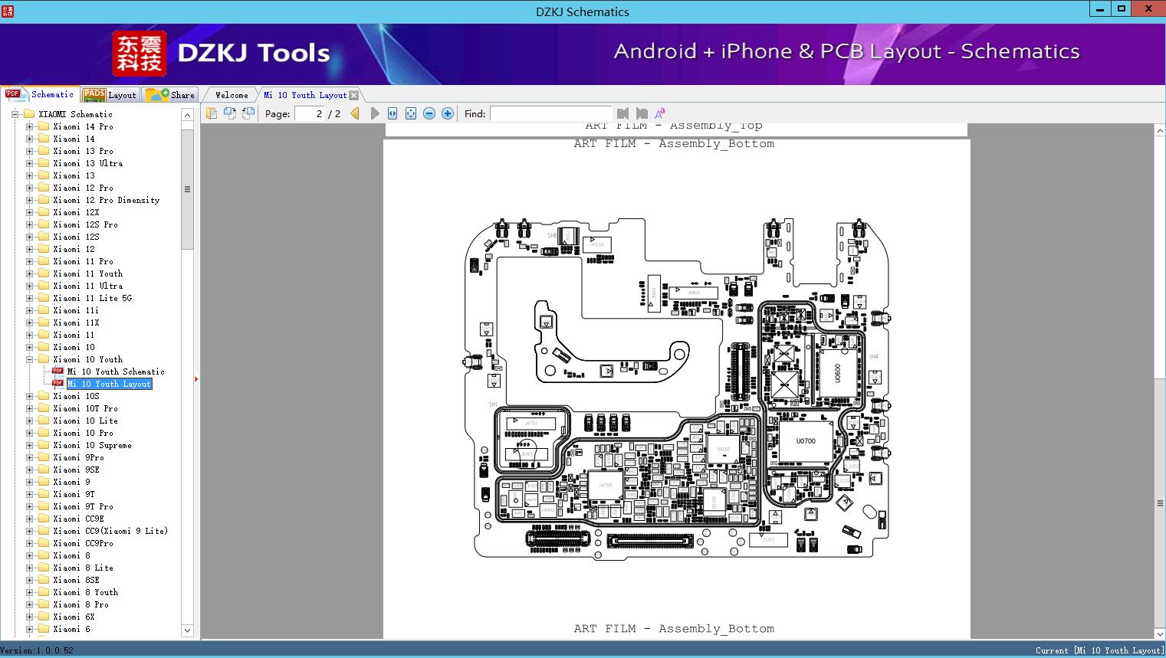Open the Share tab
1166x658 pixels.
(171, 95)
